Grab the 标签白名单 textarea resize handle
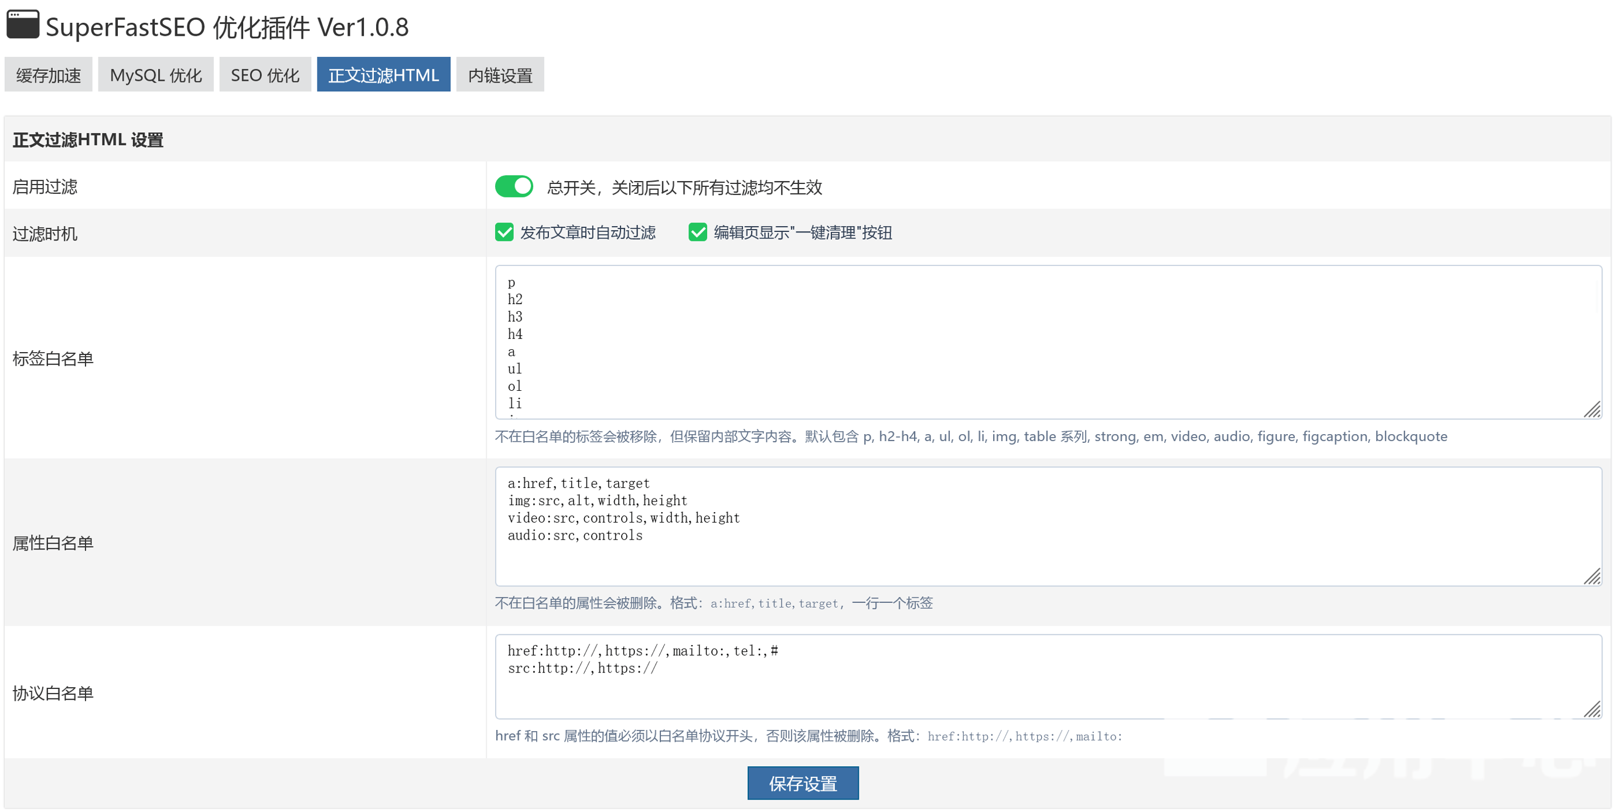The height and width of the screenshot is (812, 1613). click(x=1592, y=410)
